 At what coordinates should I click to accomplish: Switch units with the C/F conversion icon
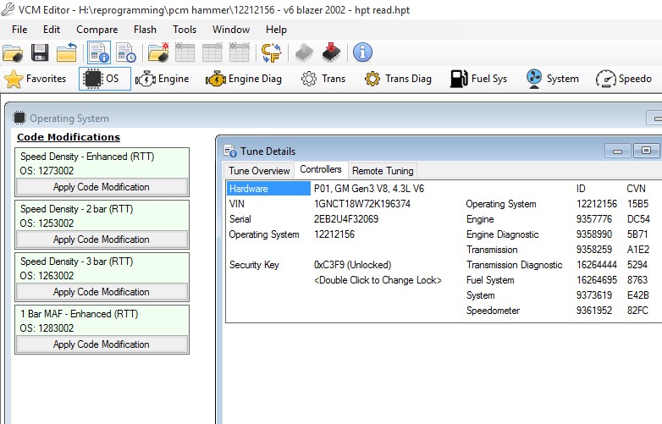(272, 52)
